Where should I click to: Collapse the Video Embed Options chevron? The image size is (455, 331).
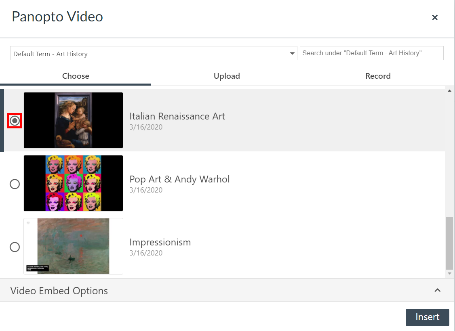click(437, 290)
